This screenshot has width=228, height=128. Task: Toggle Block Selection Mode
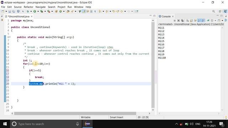coord(91,11)
